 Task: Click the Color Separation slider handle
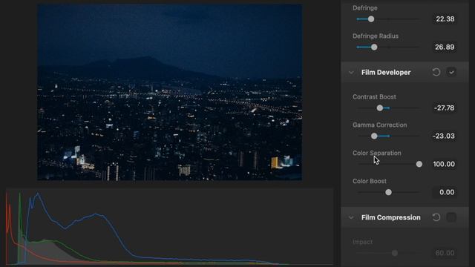419,164
